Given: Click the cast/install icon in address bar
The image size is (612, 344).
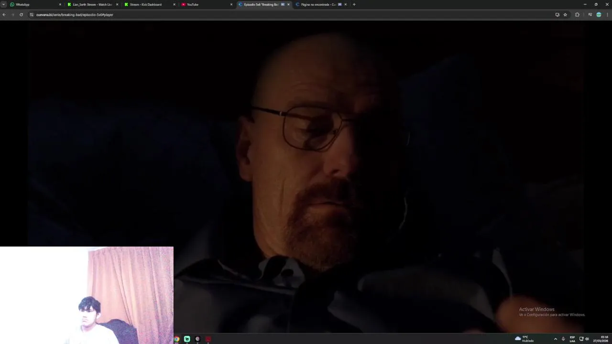Looking at the screenshot, I should 557,15.
